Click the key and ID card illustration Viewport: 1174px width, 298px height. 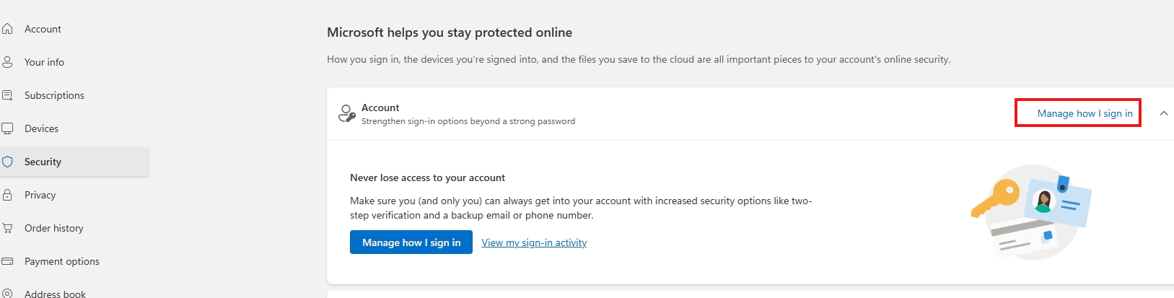click(x=1031, y=212)
